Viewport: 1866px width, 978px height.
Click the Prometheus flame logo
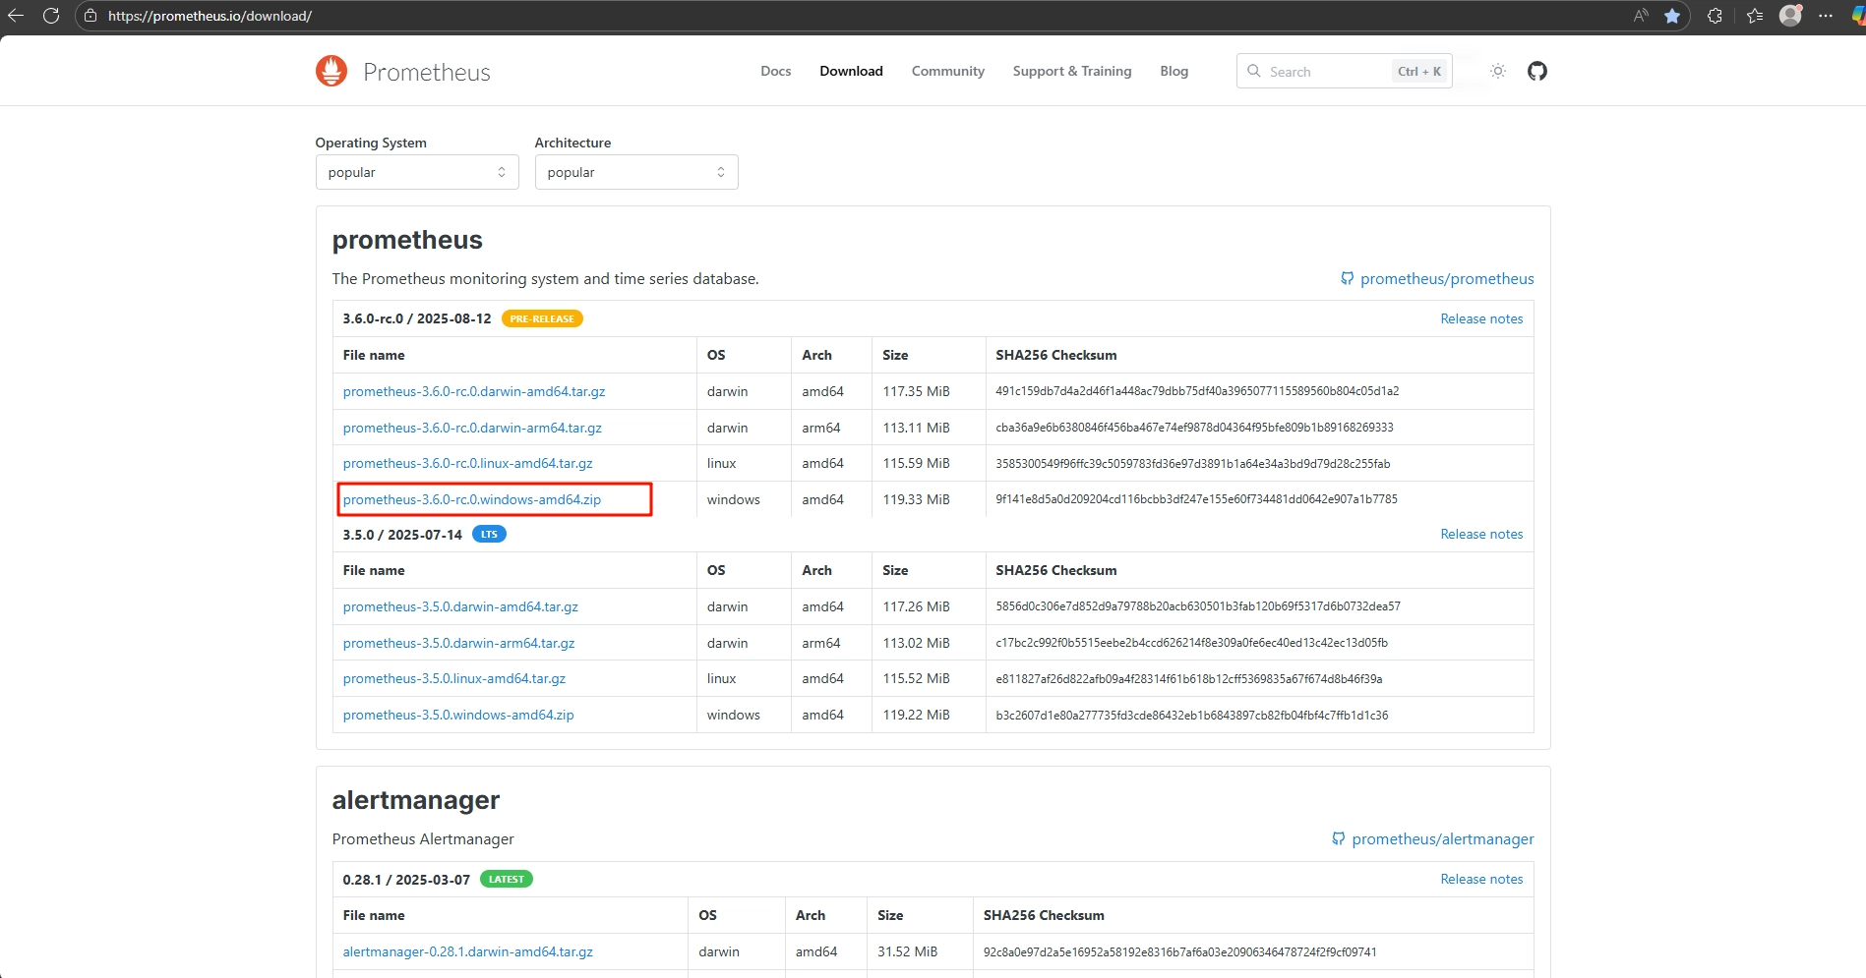click(x=331, y=71)
